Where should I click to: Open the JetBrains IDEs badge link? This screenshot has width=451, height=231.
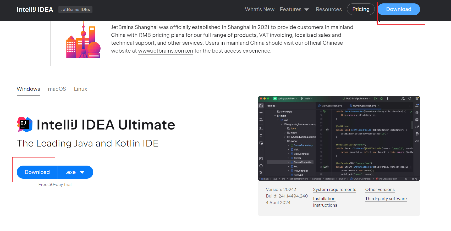tap(75, 9)
